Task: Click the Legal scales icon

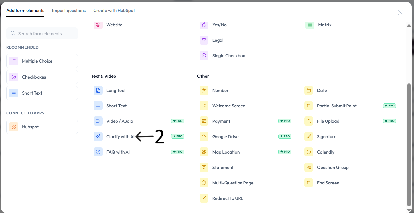Action: coord(204,40)
